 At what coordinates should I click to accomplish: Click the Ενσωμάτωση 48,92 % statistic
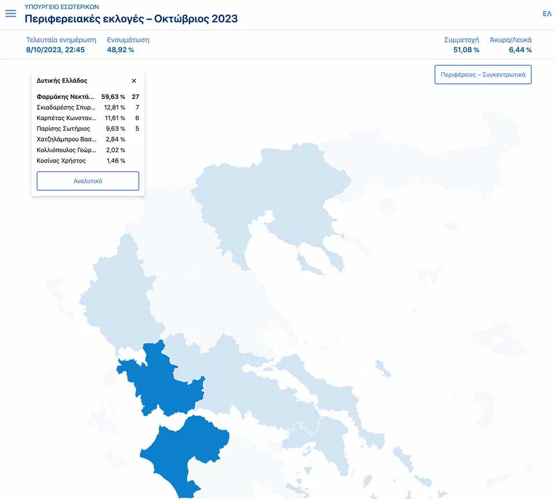[x=128, y=45]
